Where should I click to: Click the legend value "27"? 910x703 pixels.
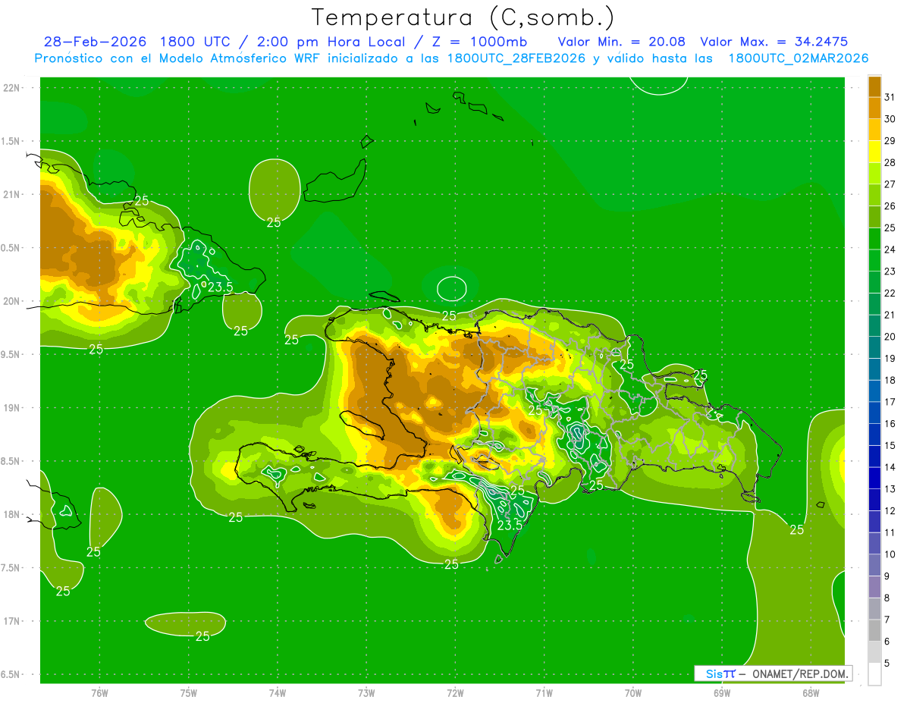(890, 184)
